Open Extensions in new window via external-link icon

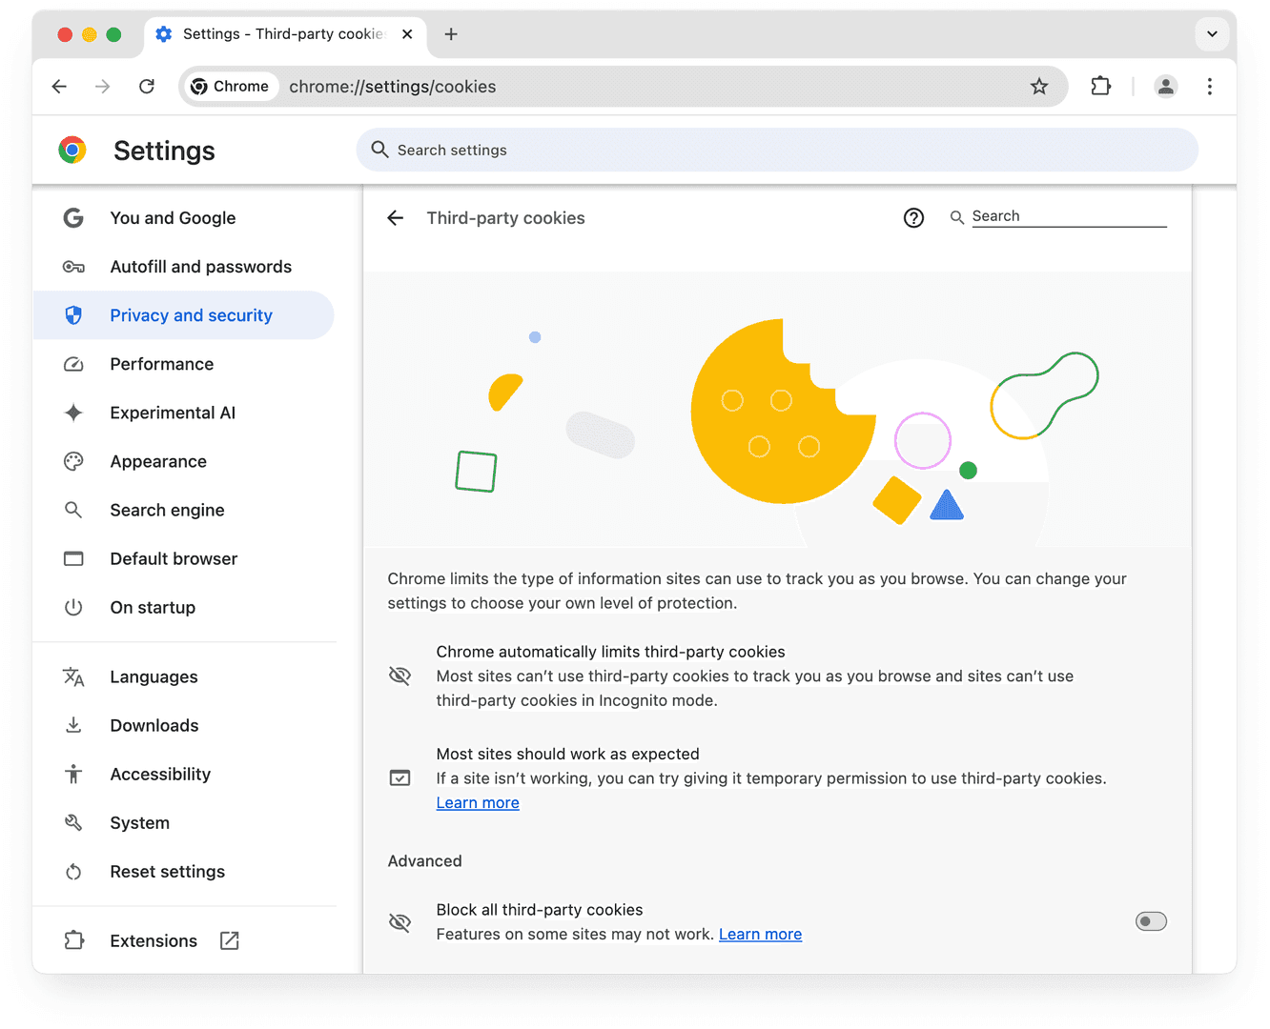click(x=229, y=940)
